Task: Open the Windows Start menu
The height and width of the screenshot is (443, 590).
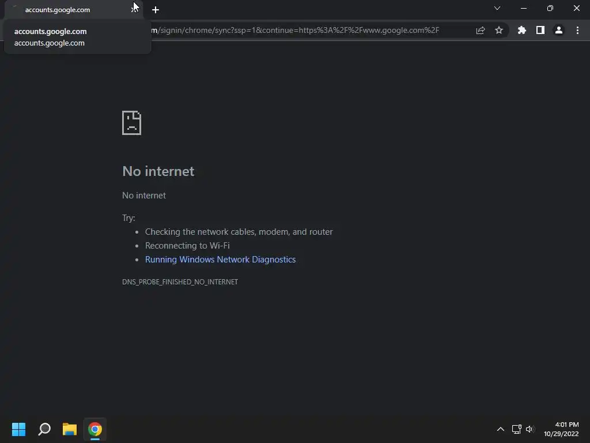Action: pos(18,429)
